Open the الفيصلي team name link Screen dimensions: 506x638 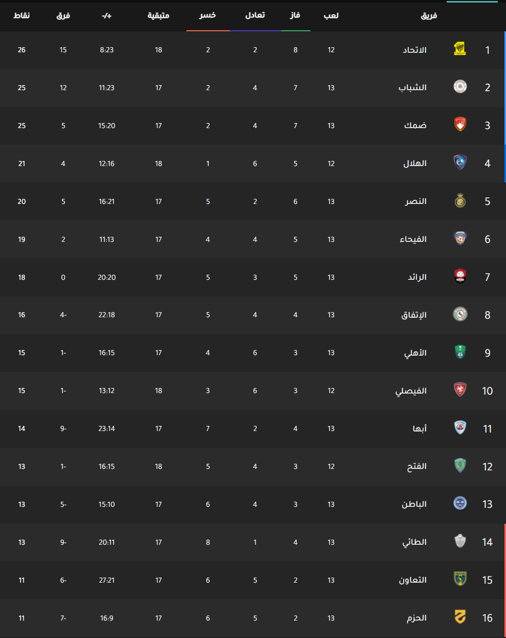pos(411,391)
